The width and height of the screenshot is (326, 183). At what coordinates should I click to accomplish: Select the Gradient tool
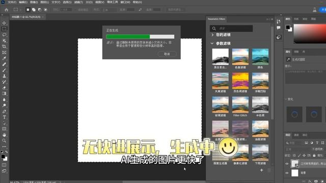tap(4, 94)
